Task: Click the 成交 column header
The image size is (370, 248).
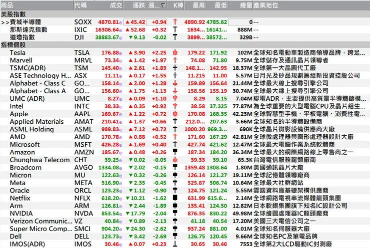Action: click(108, 5)
